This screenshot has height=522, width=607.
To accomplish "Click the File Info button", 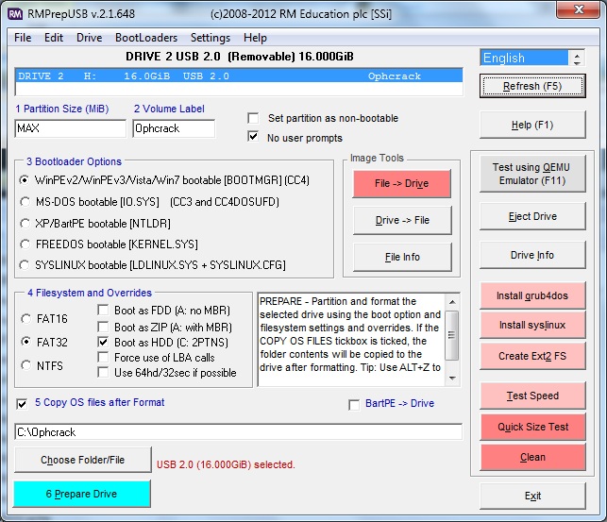I will pos(402,257).
